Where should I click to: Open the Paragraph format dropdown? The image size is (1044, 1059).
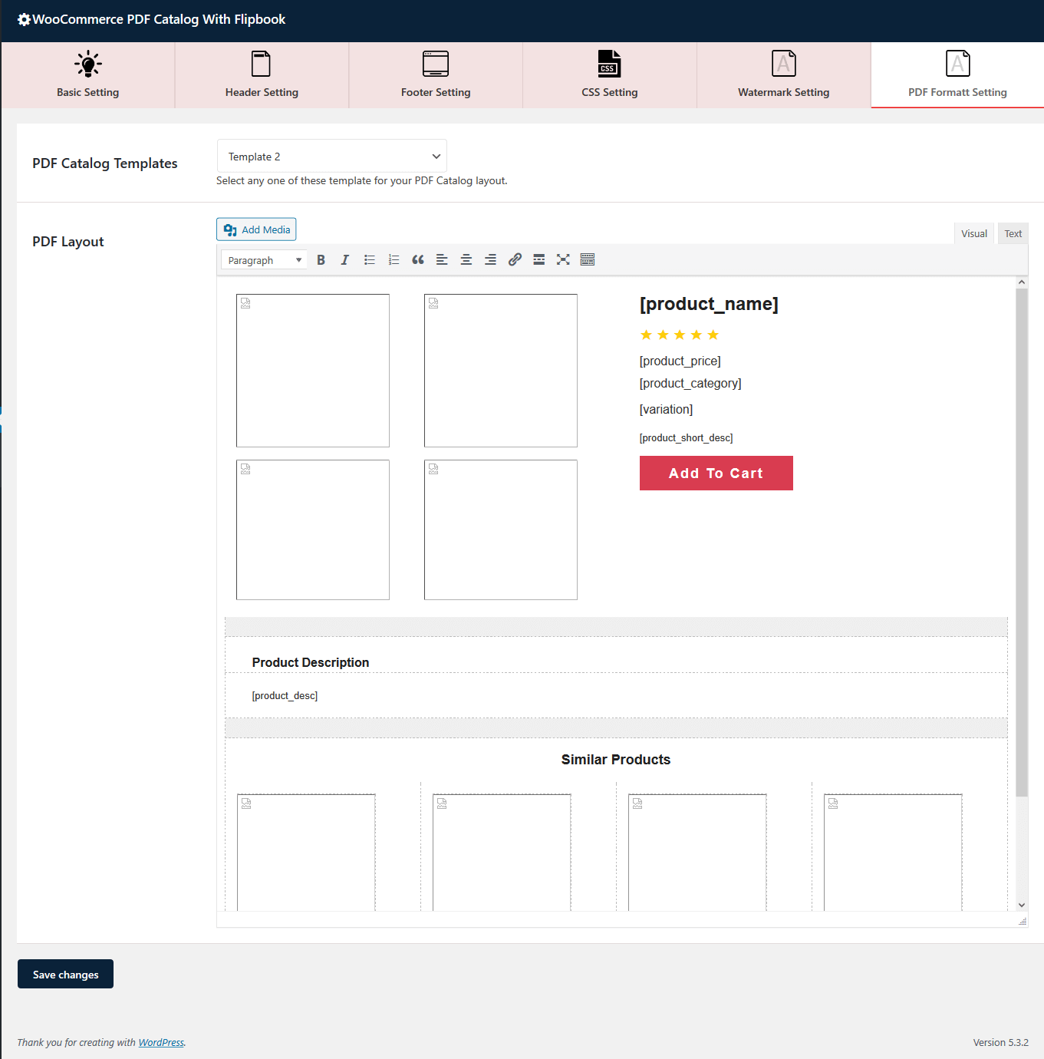pos(264,260)
